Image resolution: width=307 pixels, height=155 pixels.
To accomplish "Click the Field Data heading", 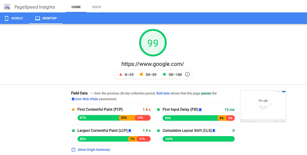I will coord(79,93).
